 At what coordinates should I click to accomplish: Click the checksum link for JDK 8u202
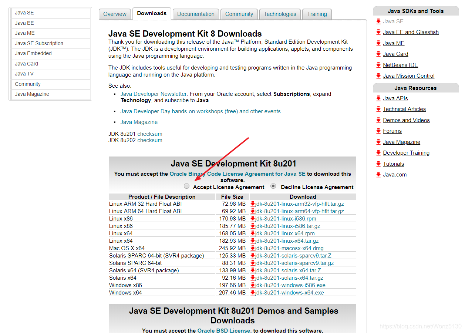pyautogui.click(x=149, y=140)
